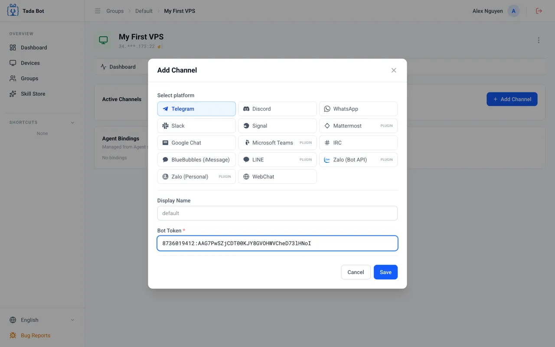The width and height of the screenshot is (555, 347).
Task: Select Zalo (Personal) platform
Action: (x=196, y=177)
